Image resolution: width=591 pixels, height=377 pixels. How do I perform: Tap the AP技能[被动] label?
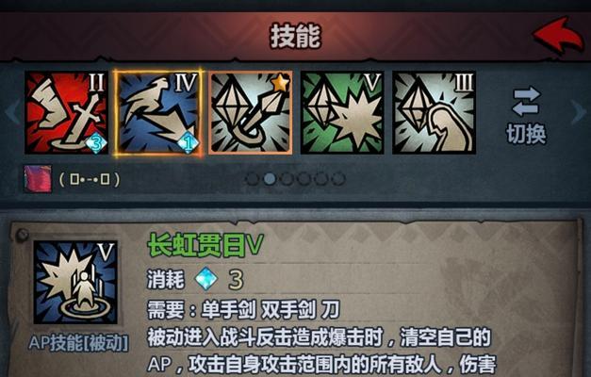(x=78, y=343)
